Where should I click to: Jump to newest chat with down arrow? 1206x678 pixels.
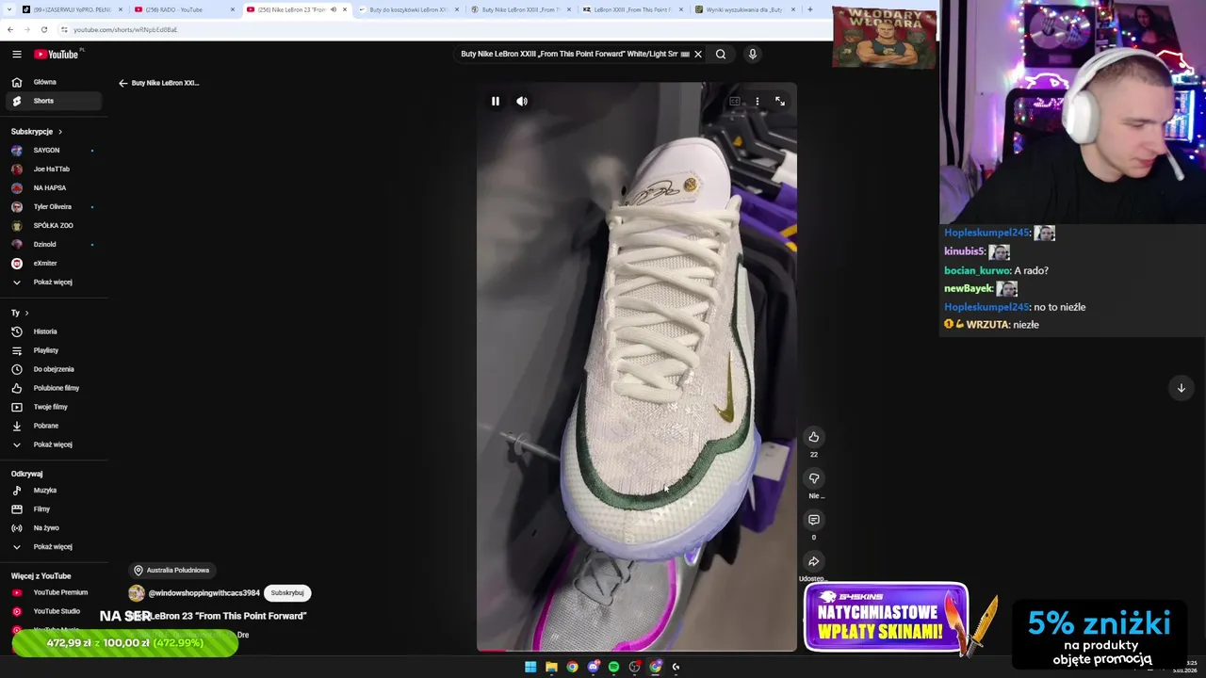coord(1181,388)
